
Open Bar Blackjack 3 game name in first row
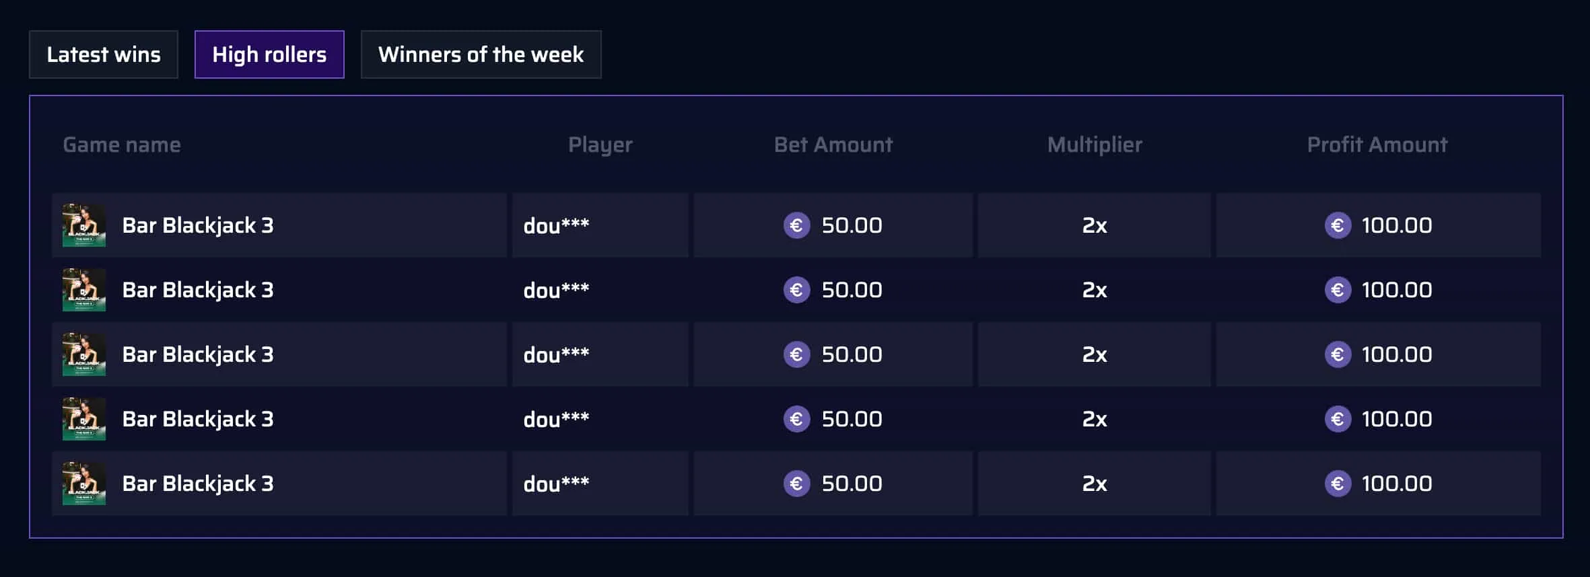198,225
